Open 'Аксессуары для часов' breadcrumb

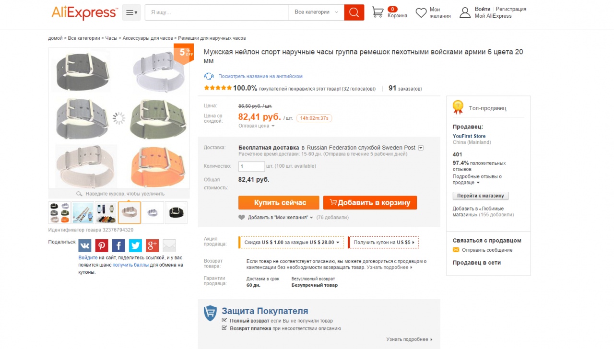click(x=148, y=38)
